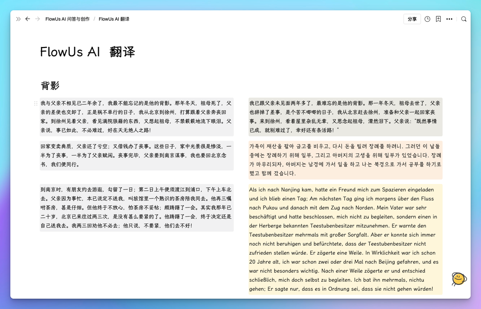Select the FlowUs AI 翻译 breadcrumb
Viewport: 481px width, 309px height.
click(x=114, y=19)
